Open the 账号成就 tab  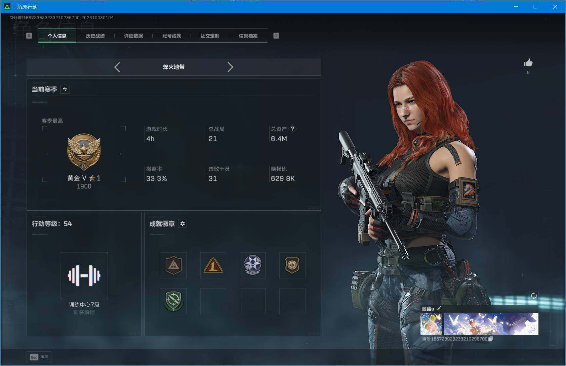[172, 36]
